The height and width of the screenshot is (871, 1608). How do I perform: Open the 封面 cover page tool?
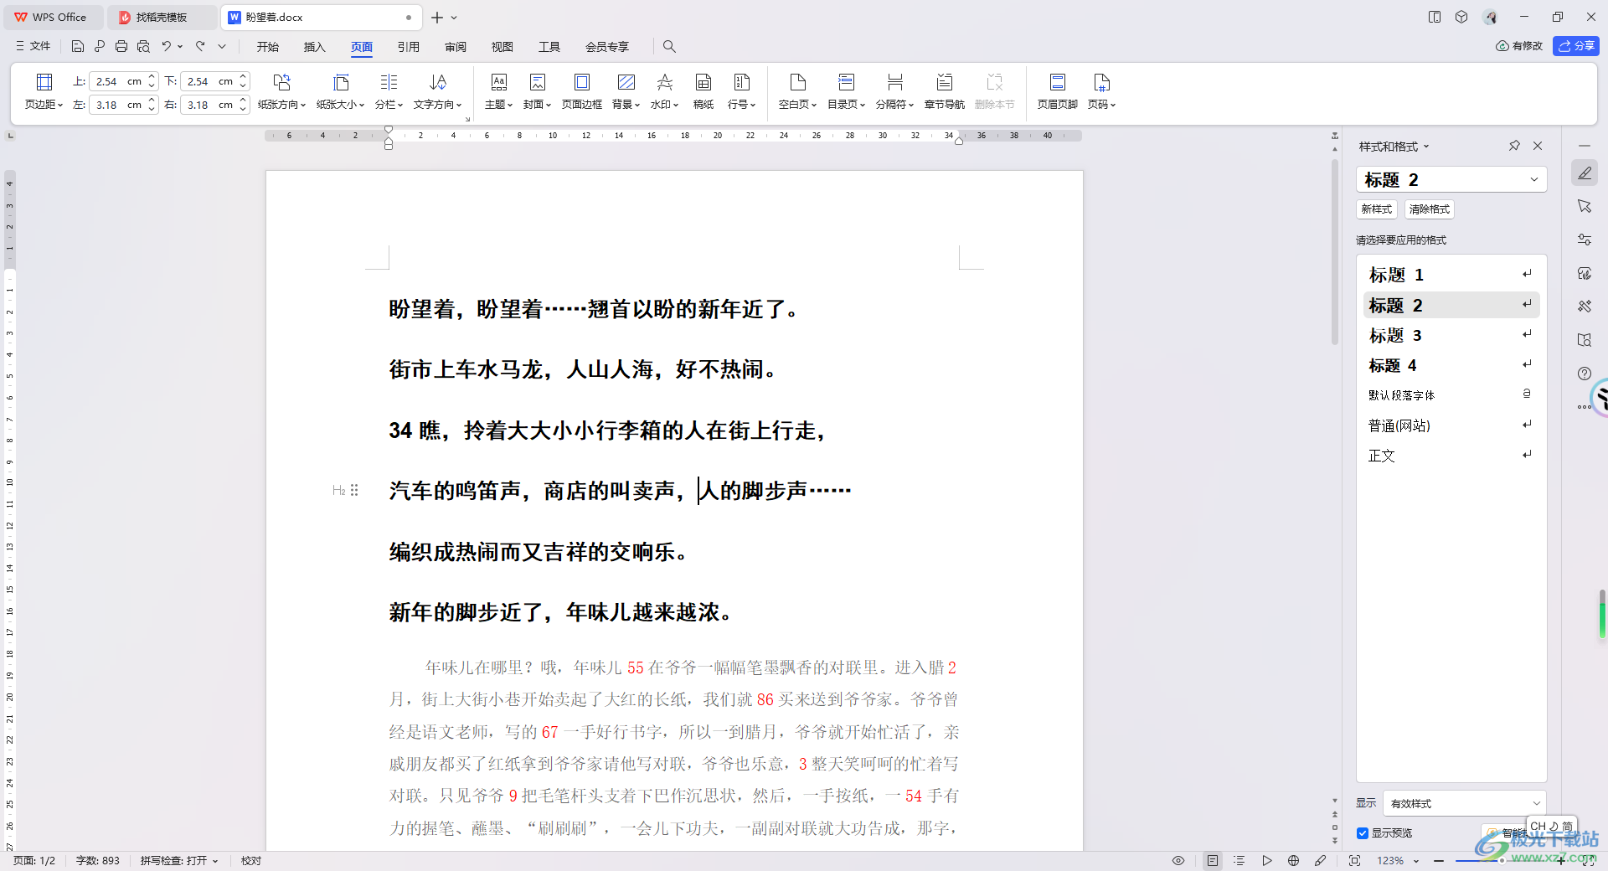(537, 91)
